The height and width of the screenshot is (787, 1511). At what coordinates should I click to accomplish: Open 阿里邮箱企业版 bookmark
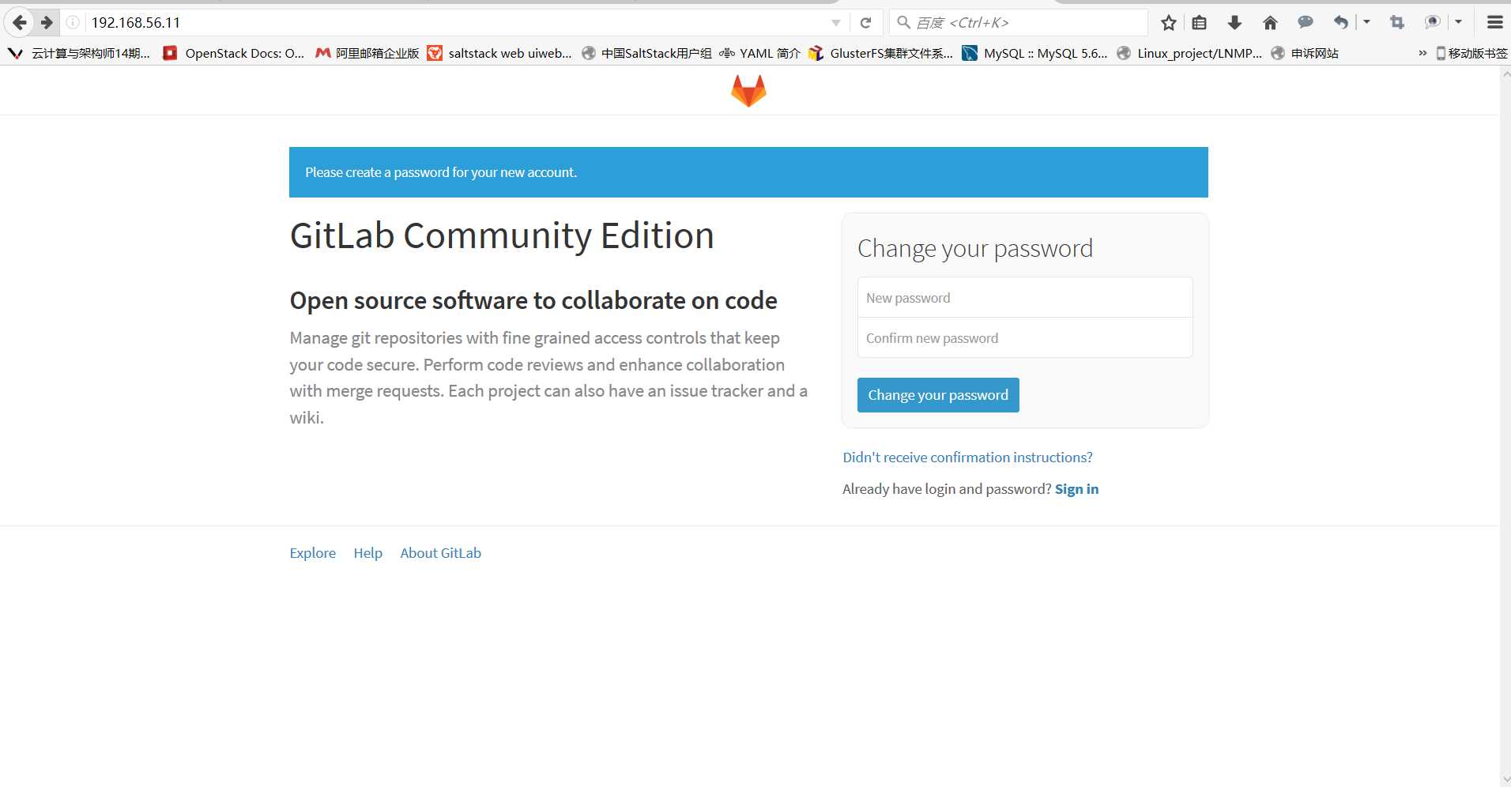point(367,53)
